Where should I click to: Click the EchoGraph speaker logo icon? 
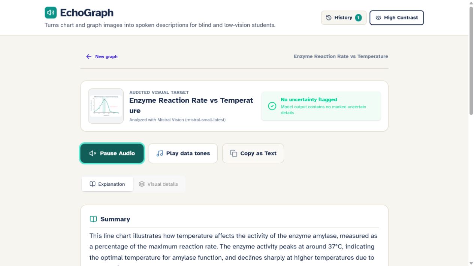pyautogui.click(x=51, y=13)
